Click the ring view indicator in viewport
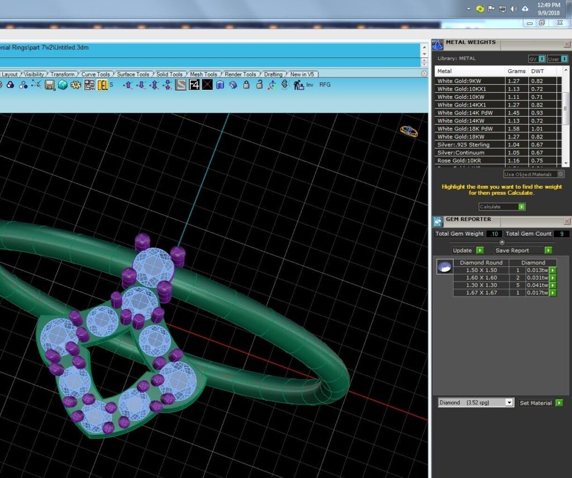Image resolution: width=572 pixels, height=478 pixels. (409, 131)
